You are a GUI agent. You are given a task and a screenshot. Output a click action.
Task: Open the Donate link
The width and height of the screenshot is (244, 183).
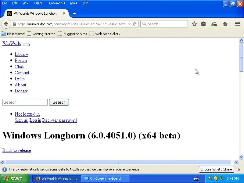coord(21,91)
